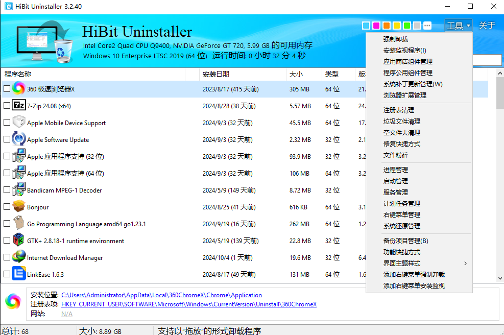Click the 7-Zip program icon
504x335 pixels.
(x=19, y=105)
